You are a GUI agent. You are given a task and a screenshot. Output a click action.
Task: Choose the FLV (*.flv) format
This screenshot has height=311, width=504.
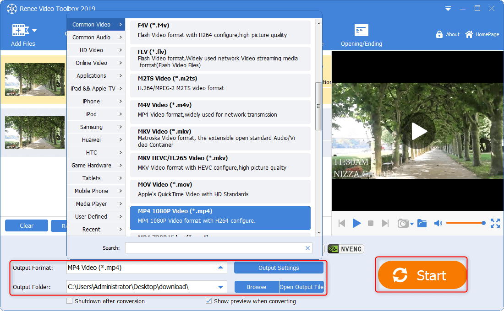point(220,59)
